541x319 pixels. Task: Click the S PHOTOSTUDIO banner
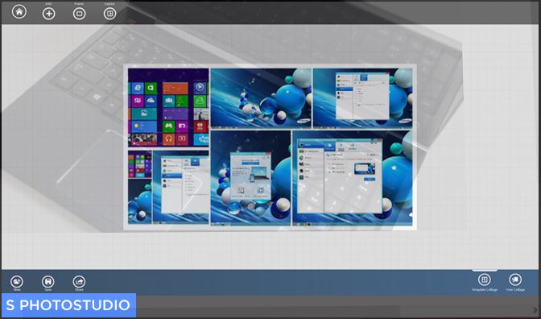click(68, 305)
